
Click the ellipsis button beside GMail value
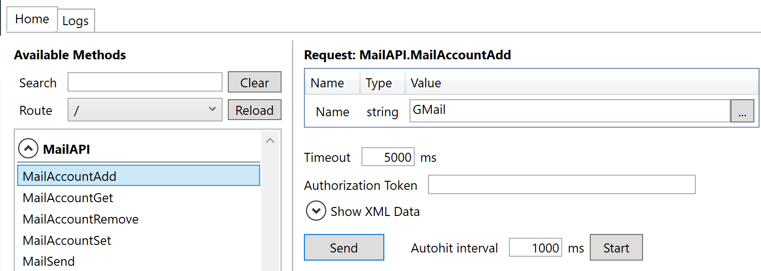pos(742,111)
